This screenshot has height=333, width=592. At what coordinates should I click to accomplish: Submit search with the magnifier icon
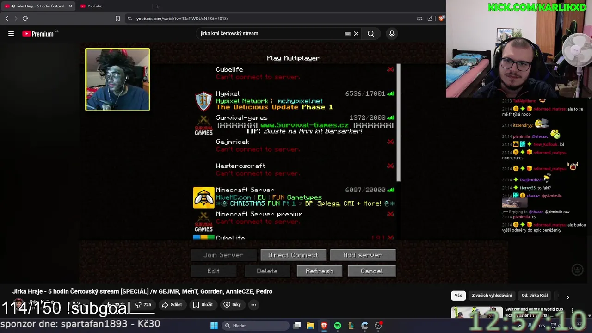(371, 33)
